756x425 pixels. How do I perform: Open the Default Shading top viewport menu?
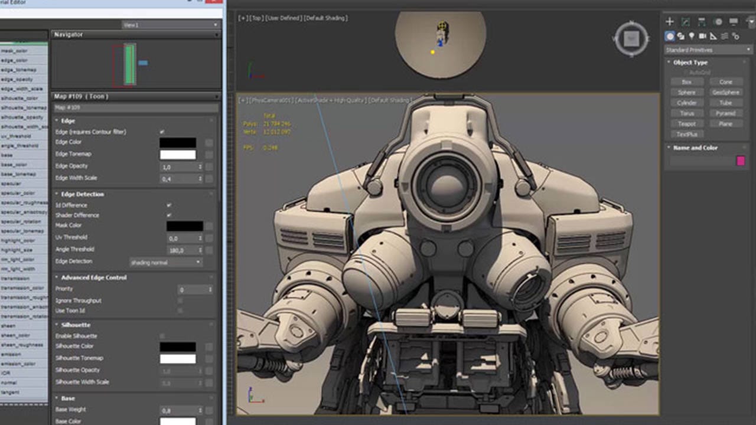pos(326,18)
